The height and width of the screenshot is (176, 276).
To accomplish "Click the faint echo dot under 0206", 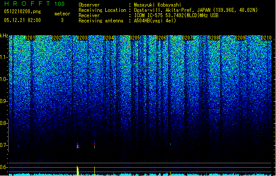I will pos(170,144).
